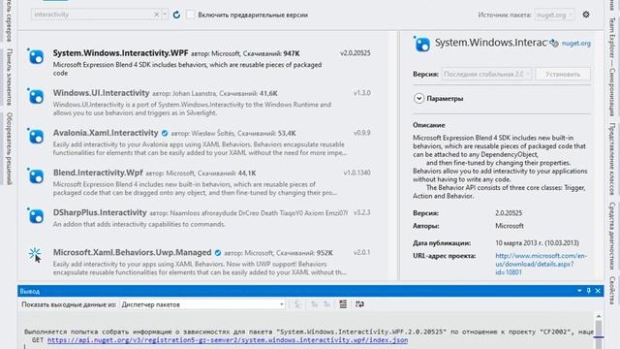Click the publication date 10 марта 2013

coord(537,243)
